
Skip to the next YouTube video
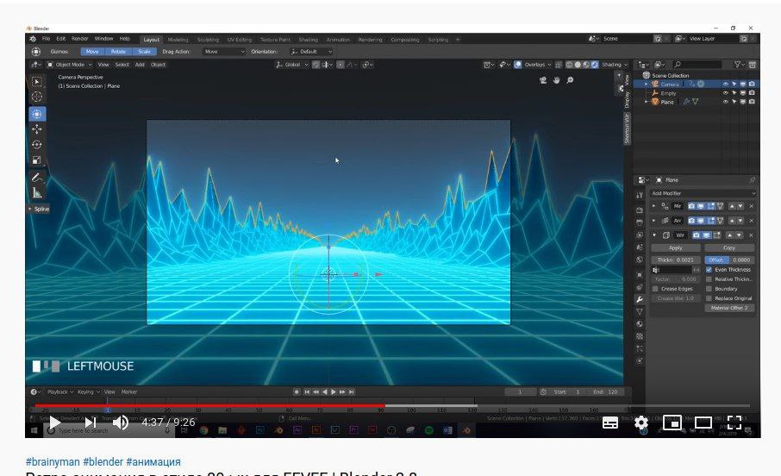tap(91, 423)
